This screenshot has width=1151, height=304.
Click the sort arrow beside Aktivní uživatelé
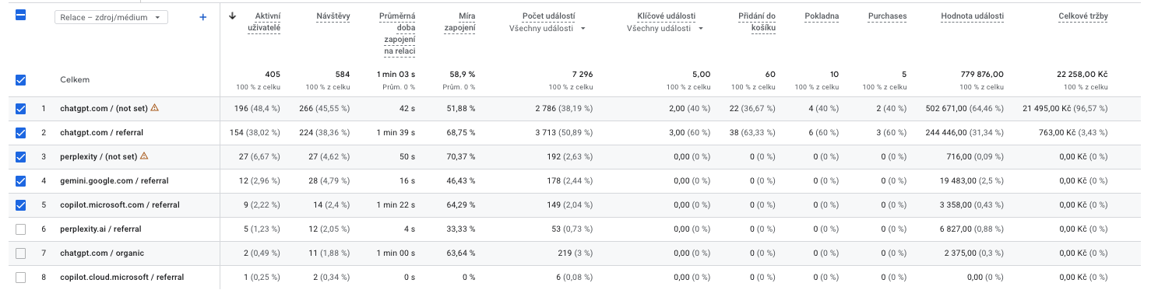232,16
